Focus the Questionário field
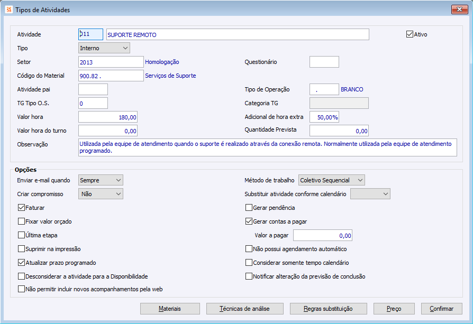 point(324,62)
